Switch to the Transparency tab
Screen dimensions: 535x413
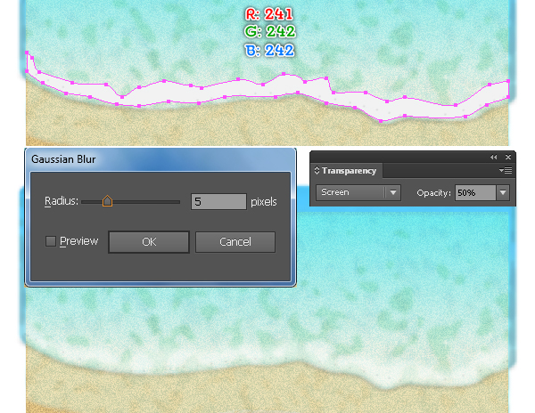(349, 171)
